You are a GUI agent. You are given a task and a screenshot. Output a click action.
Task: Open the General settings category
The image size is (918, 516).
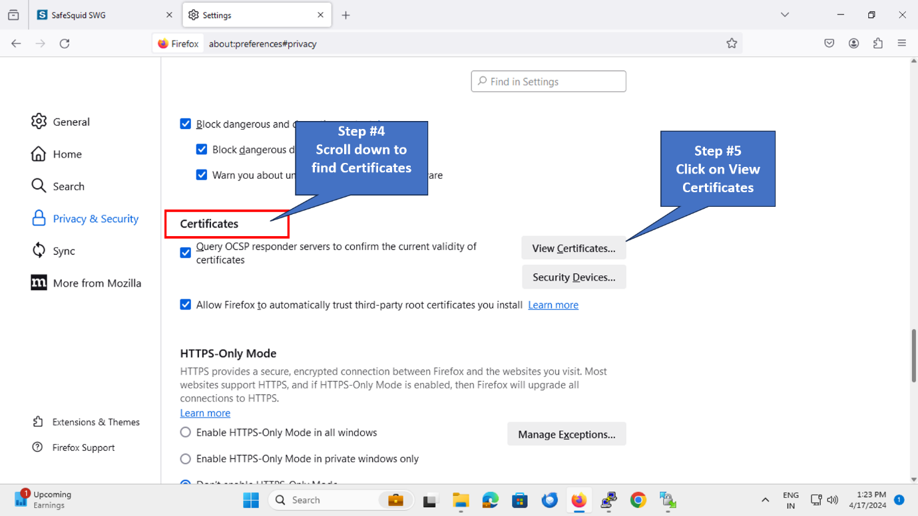tap(71, 122)
